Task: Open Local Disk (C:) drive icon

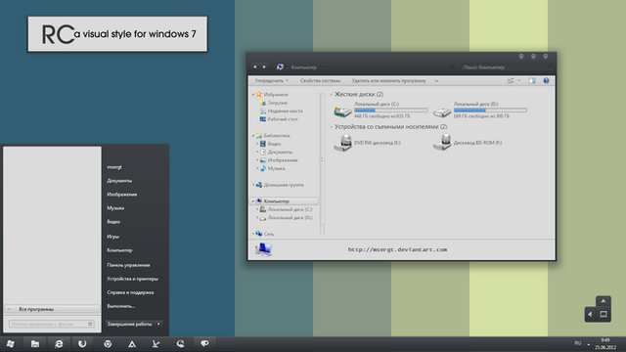Action: click(x=342, y=110)
